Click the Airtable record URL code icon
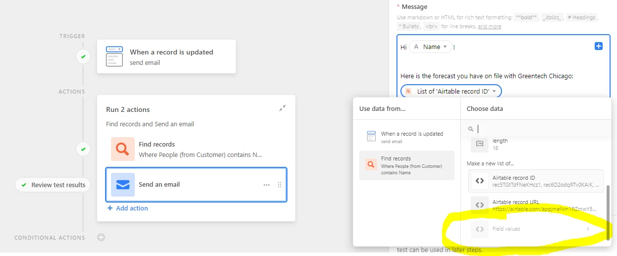The height and width of the screenshot is (256, 617). [479, 205]
